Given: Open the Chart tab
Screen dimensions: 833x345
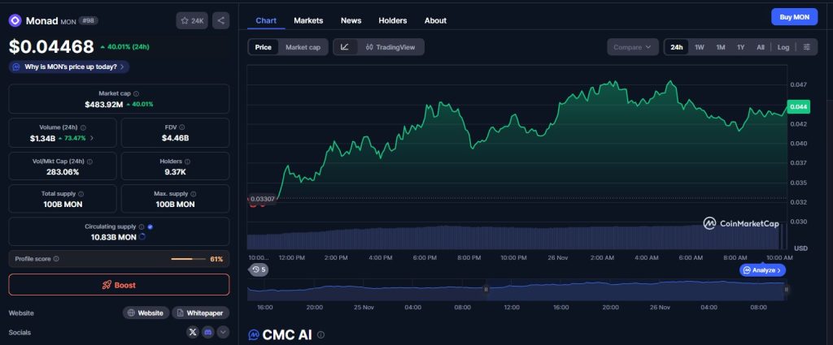Looking at the screenshot, I should click(x=266, y=20).
